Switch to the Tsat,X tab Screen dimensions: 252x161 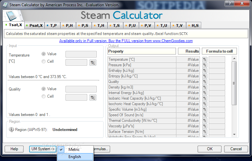(x=14, y=25)
